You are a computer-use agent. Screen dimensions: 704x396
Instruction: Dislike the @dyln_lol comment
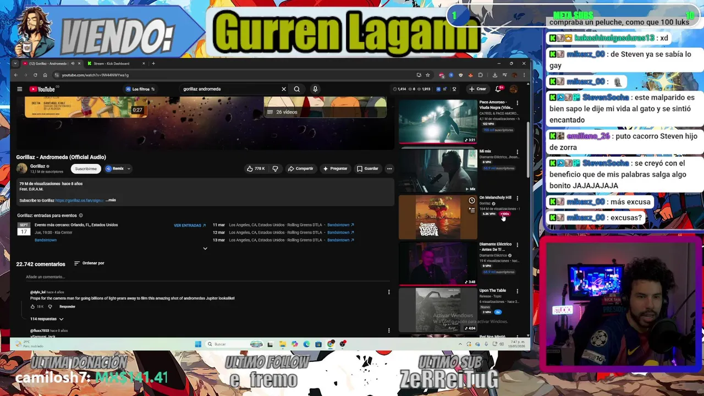coord(50,306)
